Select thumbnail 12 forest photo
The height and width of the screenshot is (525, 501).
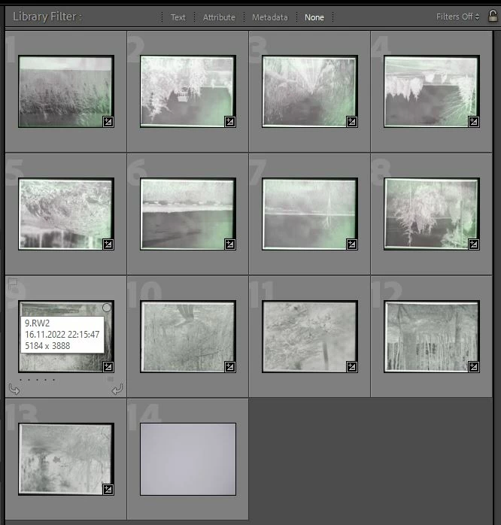point(432,336)
